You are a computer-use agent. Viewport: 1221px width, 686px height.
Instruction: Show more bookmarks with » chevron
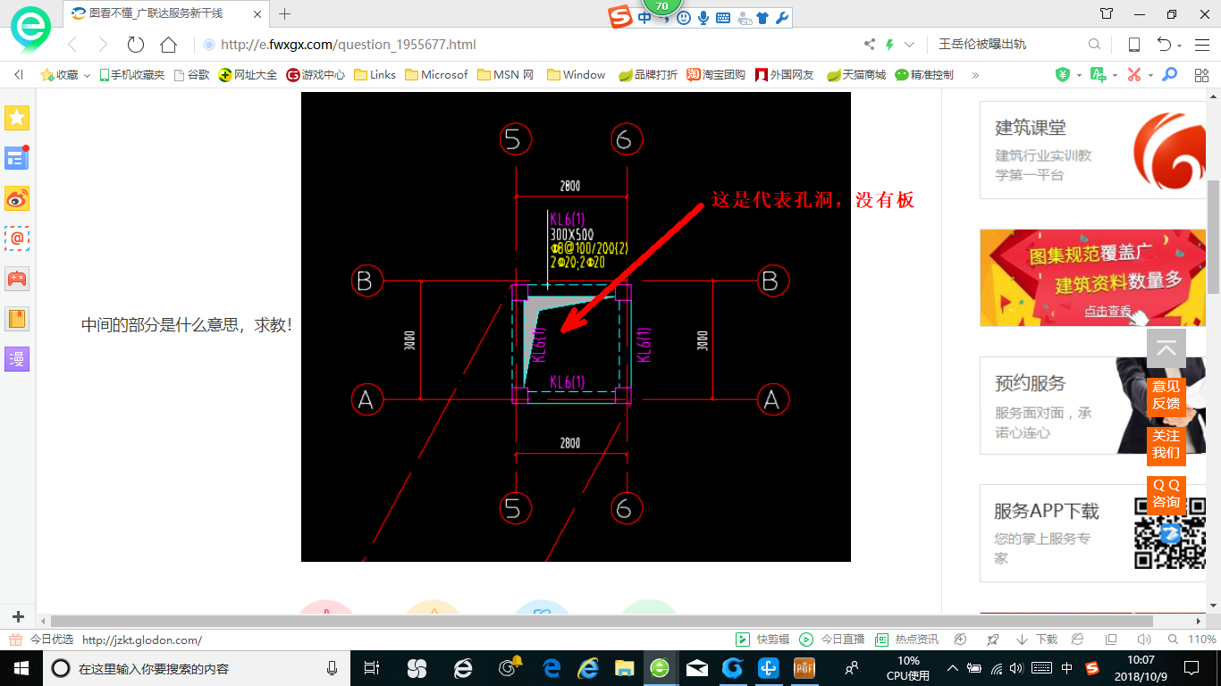pyautogui.click(x=975, y=75)
